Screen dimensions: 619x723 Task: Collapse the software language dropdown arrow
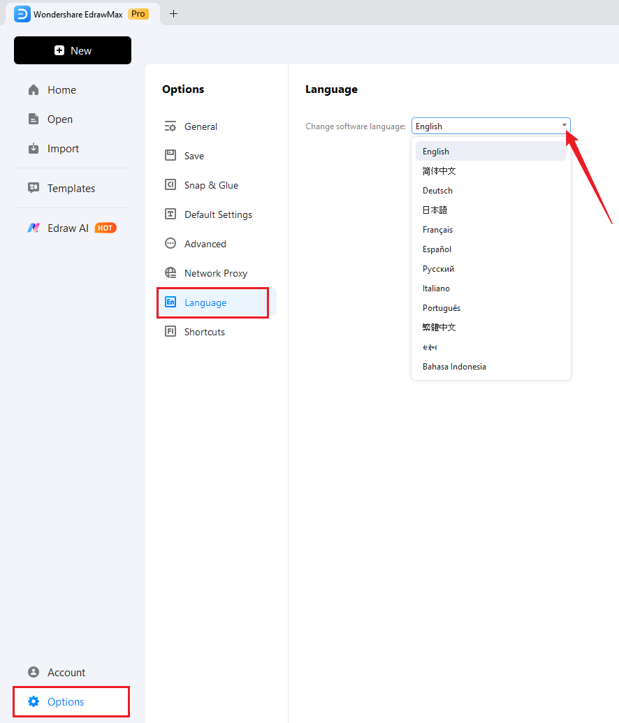pyautogui.click(x=564, y=126)
